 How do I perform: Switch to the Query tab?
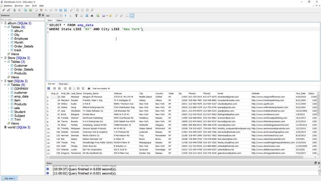click(x=50, y=21)
